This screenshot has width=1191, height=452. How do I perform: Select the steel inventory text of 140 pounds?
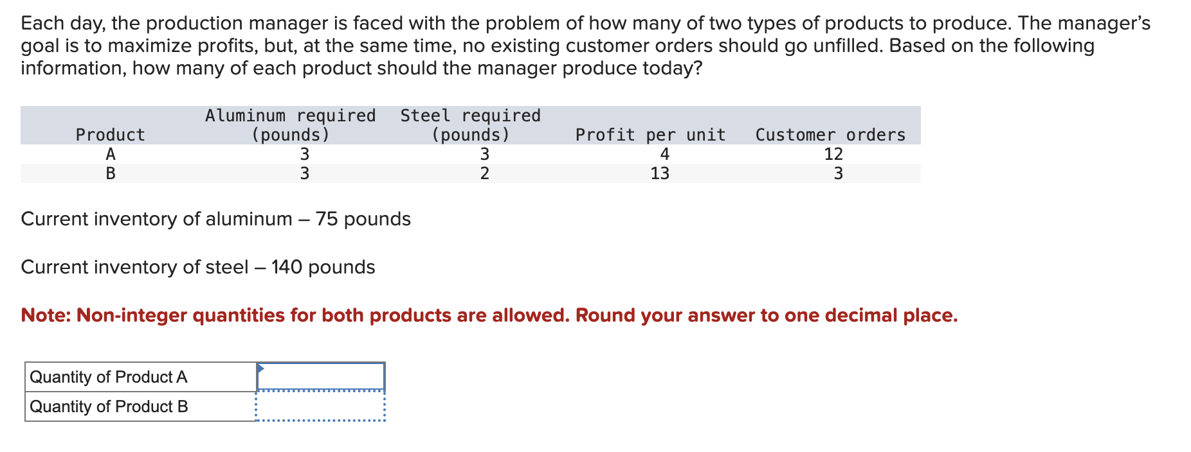point(197,268)
